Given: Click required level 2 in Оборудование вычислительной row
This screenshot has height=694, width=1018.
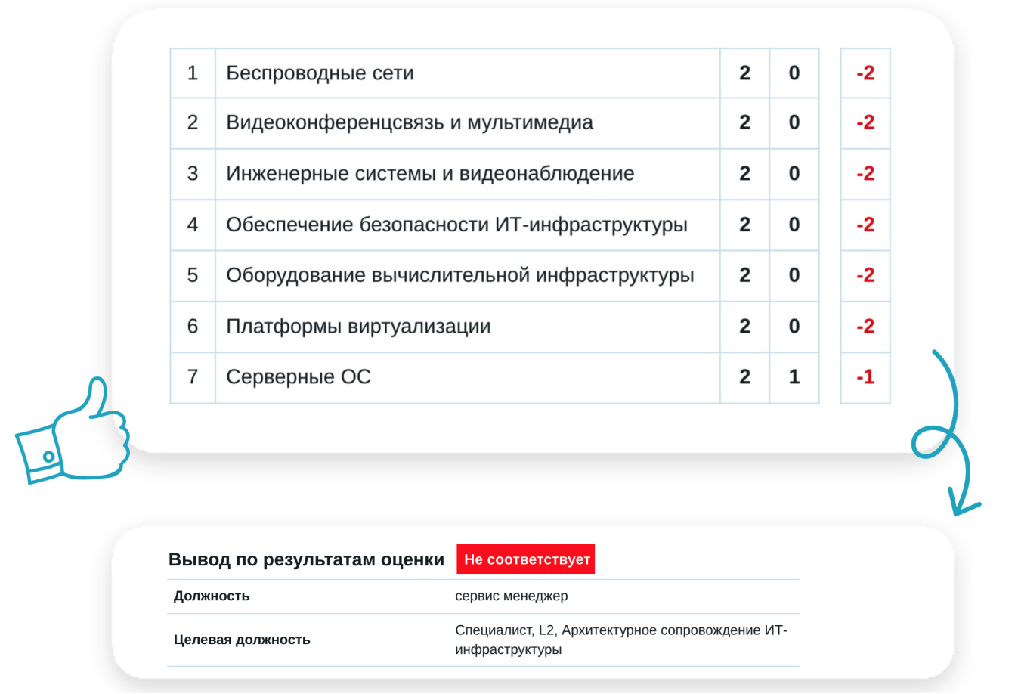Looking at the screenshot, I should point(744,275).
